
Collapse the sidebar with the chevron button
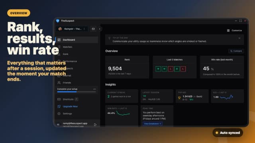100,29
